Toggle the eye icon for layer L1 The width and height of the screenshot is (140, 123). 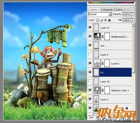[x=90, y=72]
